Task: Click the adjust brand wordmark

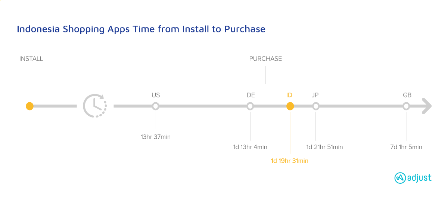Action: (x=420, y=178)
